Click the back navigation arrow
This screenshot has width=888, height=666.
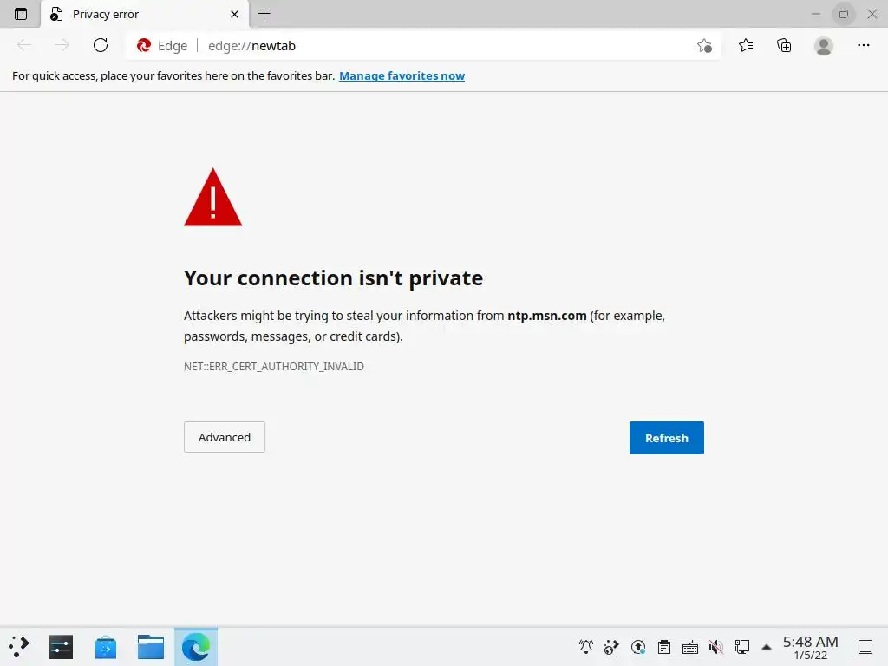24,45
